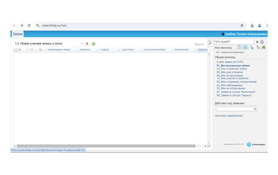Viewport: 278px width, 175px height.
Task: Tick the select-all checkbox in table header
Action: (16, 50)
